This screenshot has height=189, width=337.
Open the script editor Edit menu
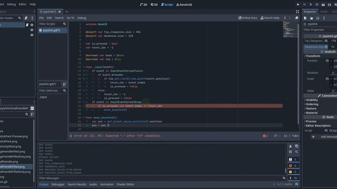click(49, 18)
